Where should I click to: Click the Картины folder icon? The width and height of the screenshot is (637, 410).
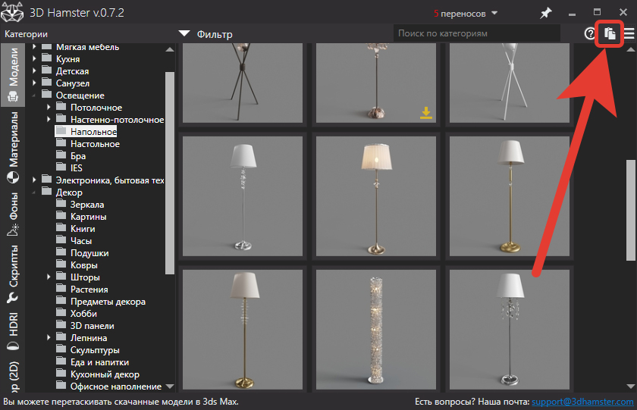coord(61,216)
